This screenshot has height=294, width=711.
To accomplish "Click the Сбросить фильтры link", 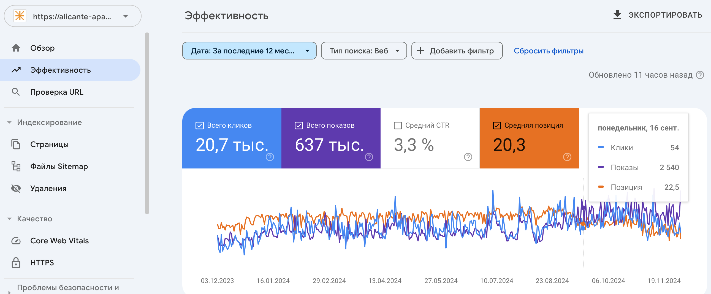I will tap(549, 51).
